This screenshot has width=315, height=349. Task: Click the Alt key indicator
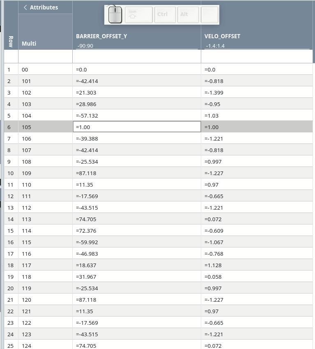coord(188,15)
